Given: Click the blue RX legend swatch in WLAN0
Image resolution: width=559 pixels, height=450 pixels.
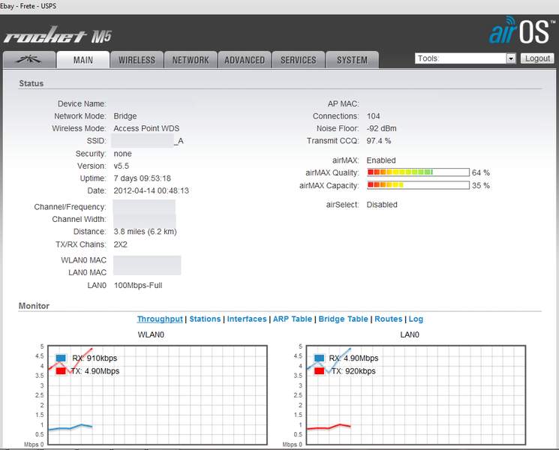Looking at the screenshot, I should pyautogui.click(x=61, y=358).
